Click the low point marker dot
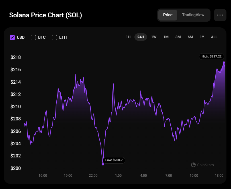Viewport: 231px width, 189px height. pos(103,164)
